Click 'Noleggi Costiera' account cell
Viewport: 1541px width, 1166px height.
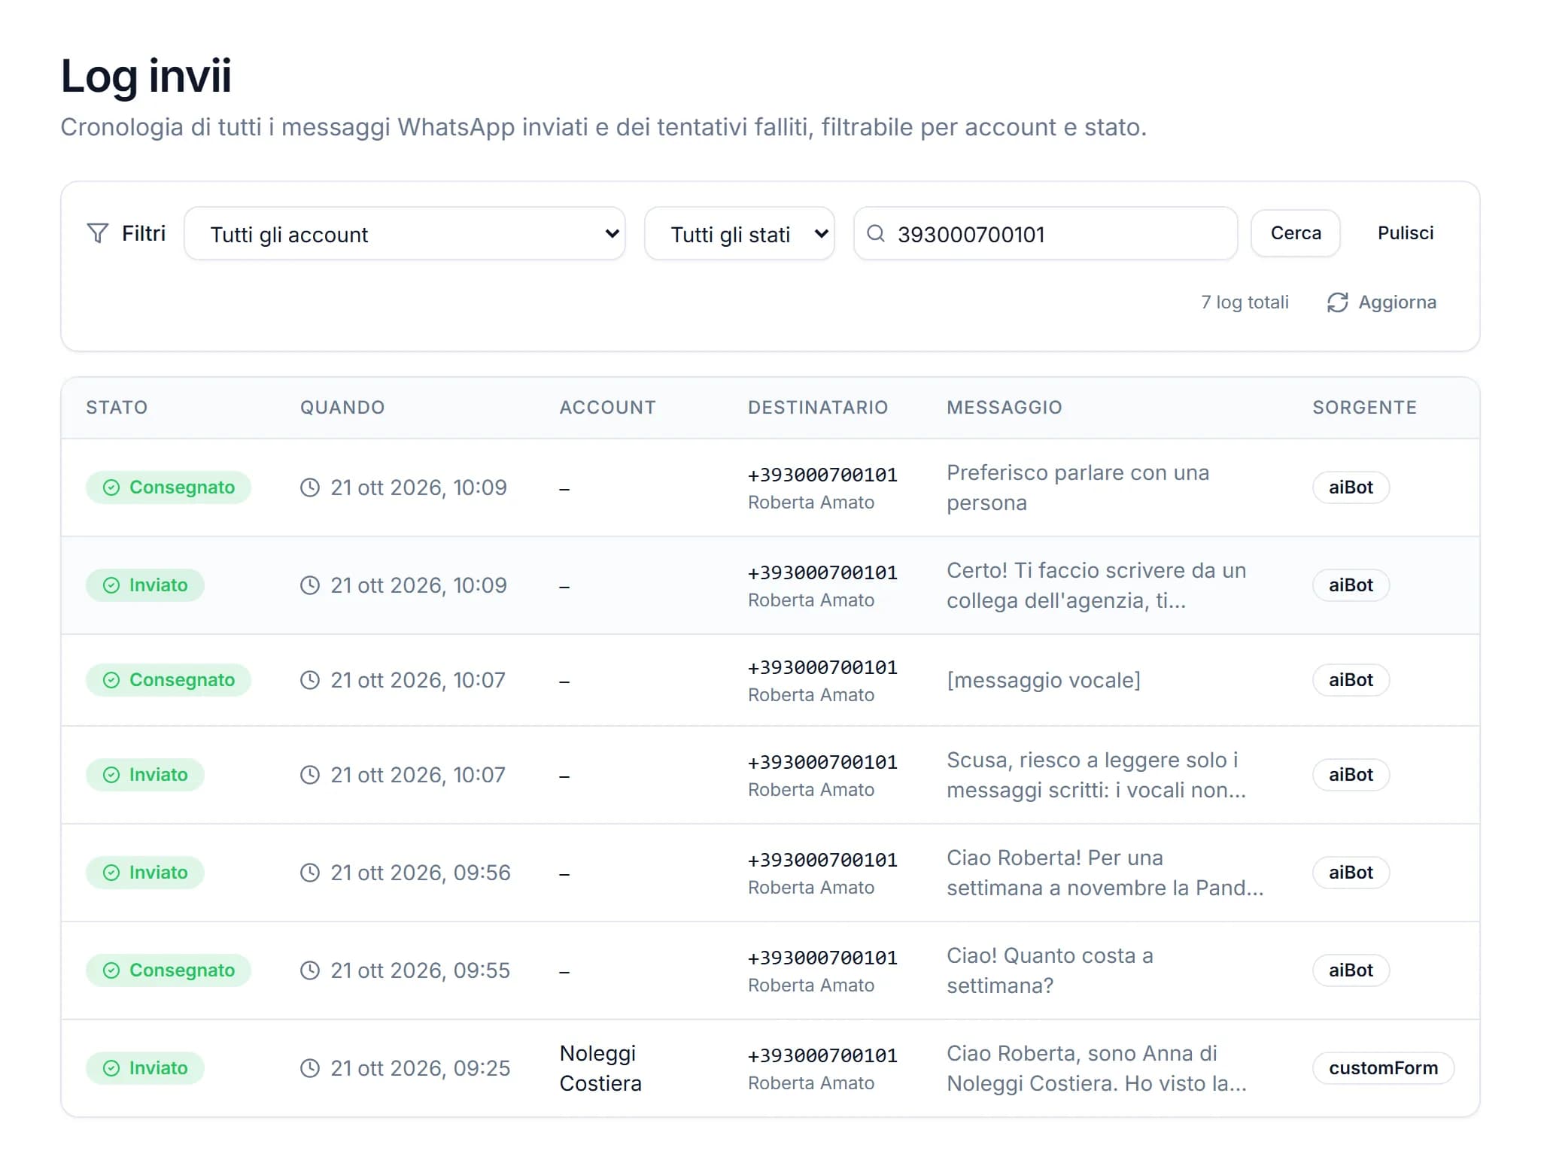click(600, 1068)
